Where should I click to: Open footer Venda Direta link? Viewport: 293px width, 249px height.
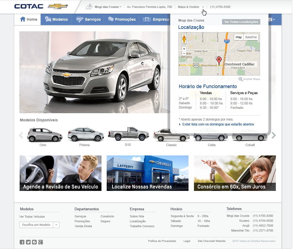click(x=83, y=226)
